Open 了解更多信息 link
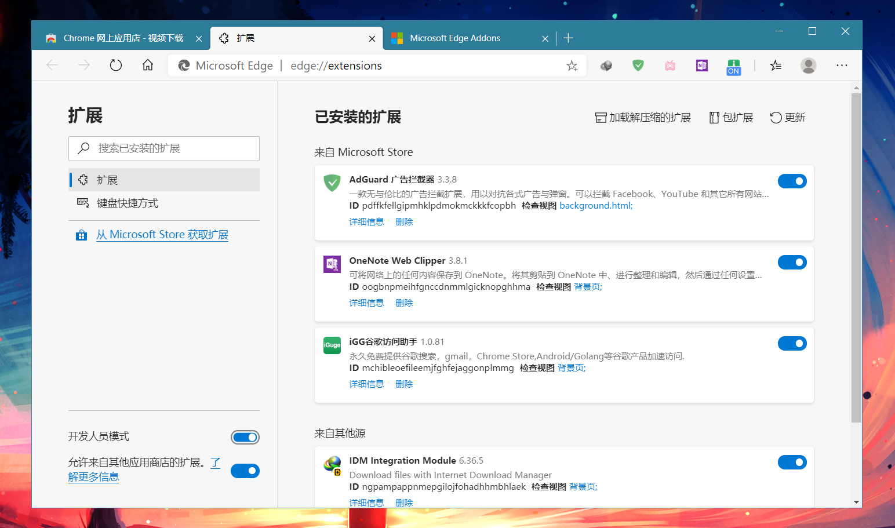The image size is (895, 528). [x=93, y=476]
